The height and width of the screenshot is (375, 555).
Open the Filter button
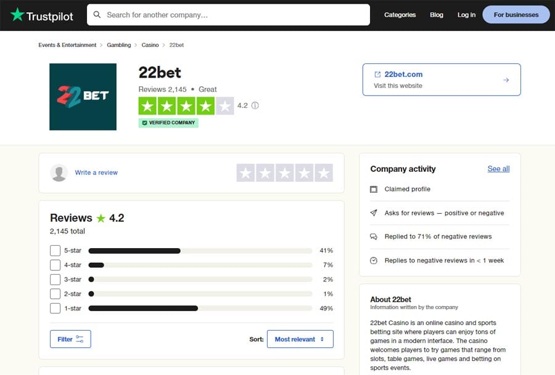click(70, 339)
